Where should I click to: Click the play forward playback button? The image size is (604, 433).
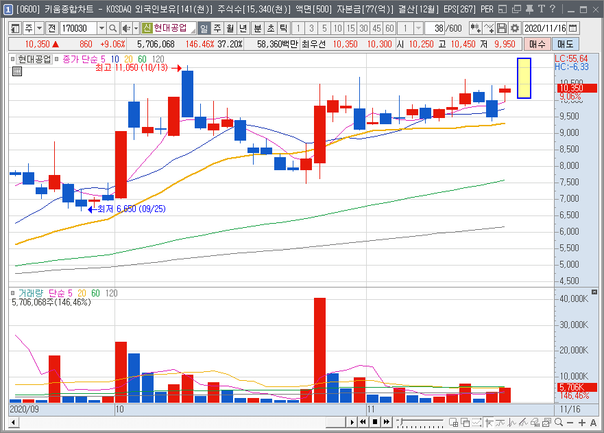(352, 422)
